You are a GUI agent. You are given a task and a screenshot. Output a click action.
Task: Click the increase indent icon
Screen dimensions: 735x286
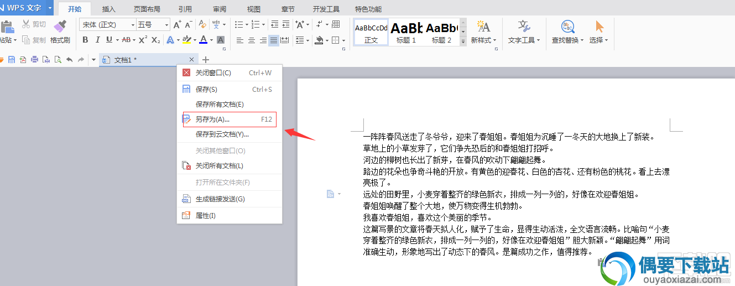click(x=286, y=24)
